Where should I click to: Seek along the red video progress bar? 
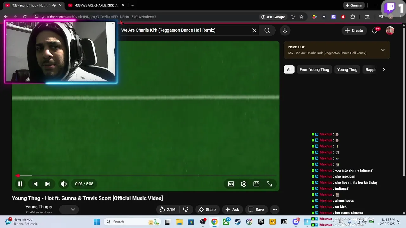click(x=146, y=176)
